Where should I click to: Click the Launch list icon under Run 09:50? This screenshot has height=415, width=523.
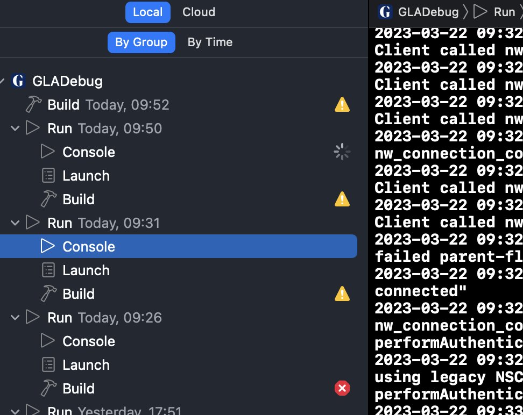coord(48,176)
